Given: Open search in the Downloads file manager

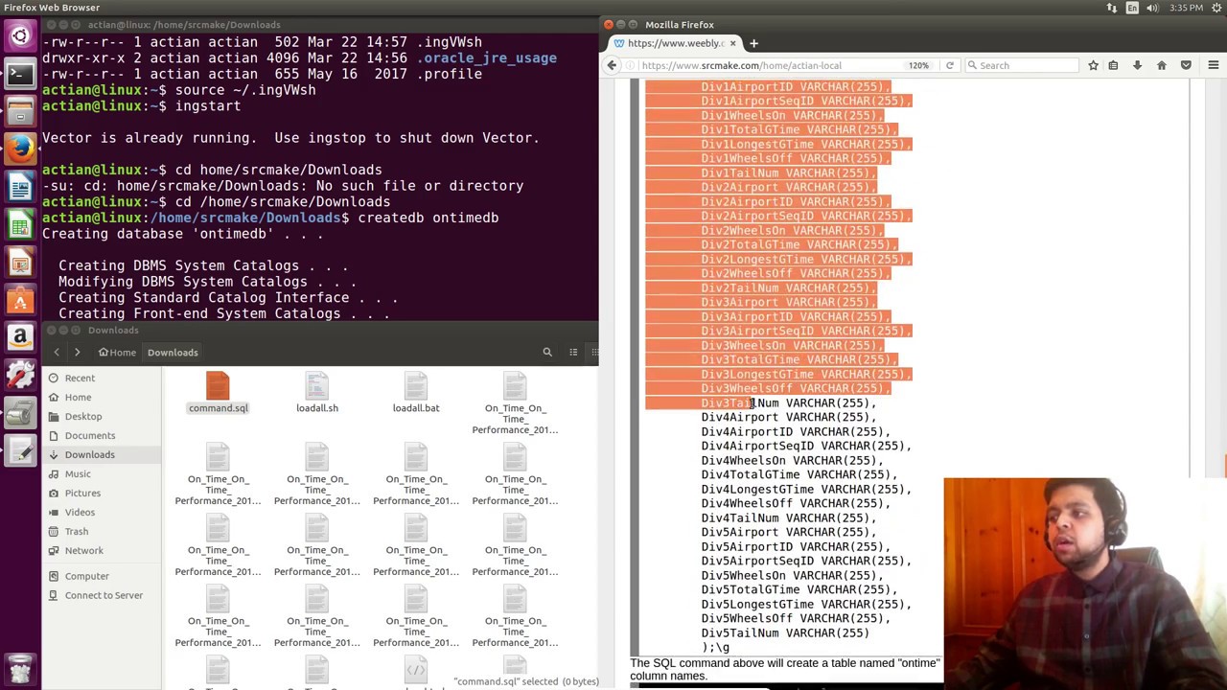Looking at the screenshot, I should coord(547,352).
